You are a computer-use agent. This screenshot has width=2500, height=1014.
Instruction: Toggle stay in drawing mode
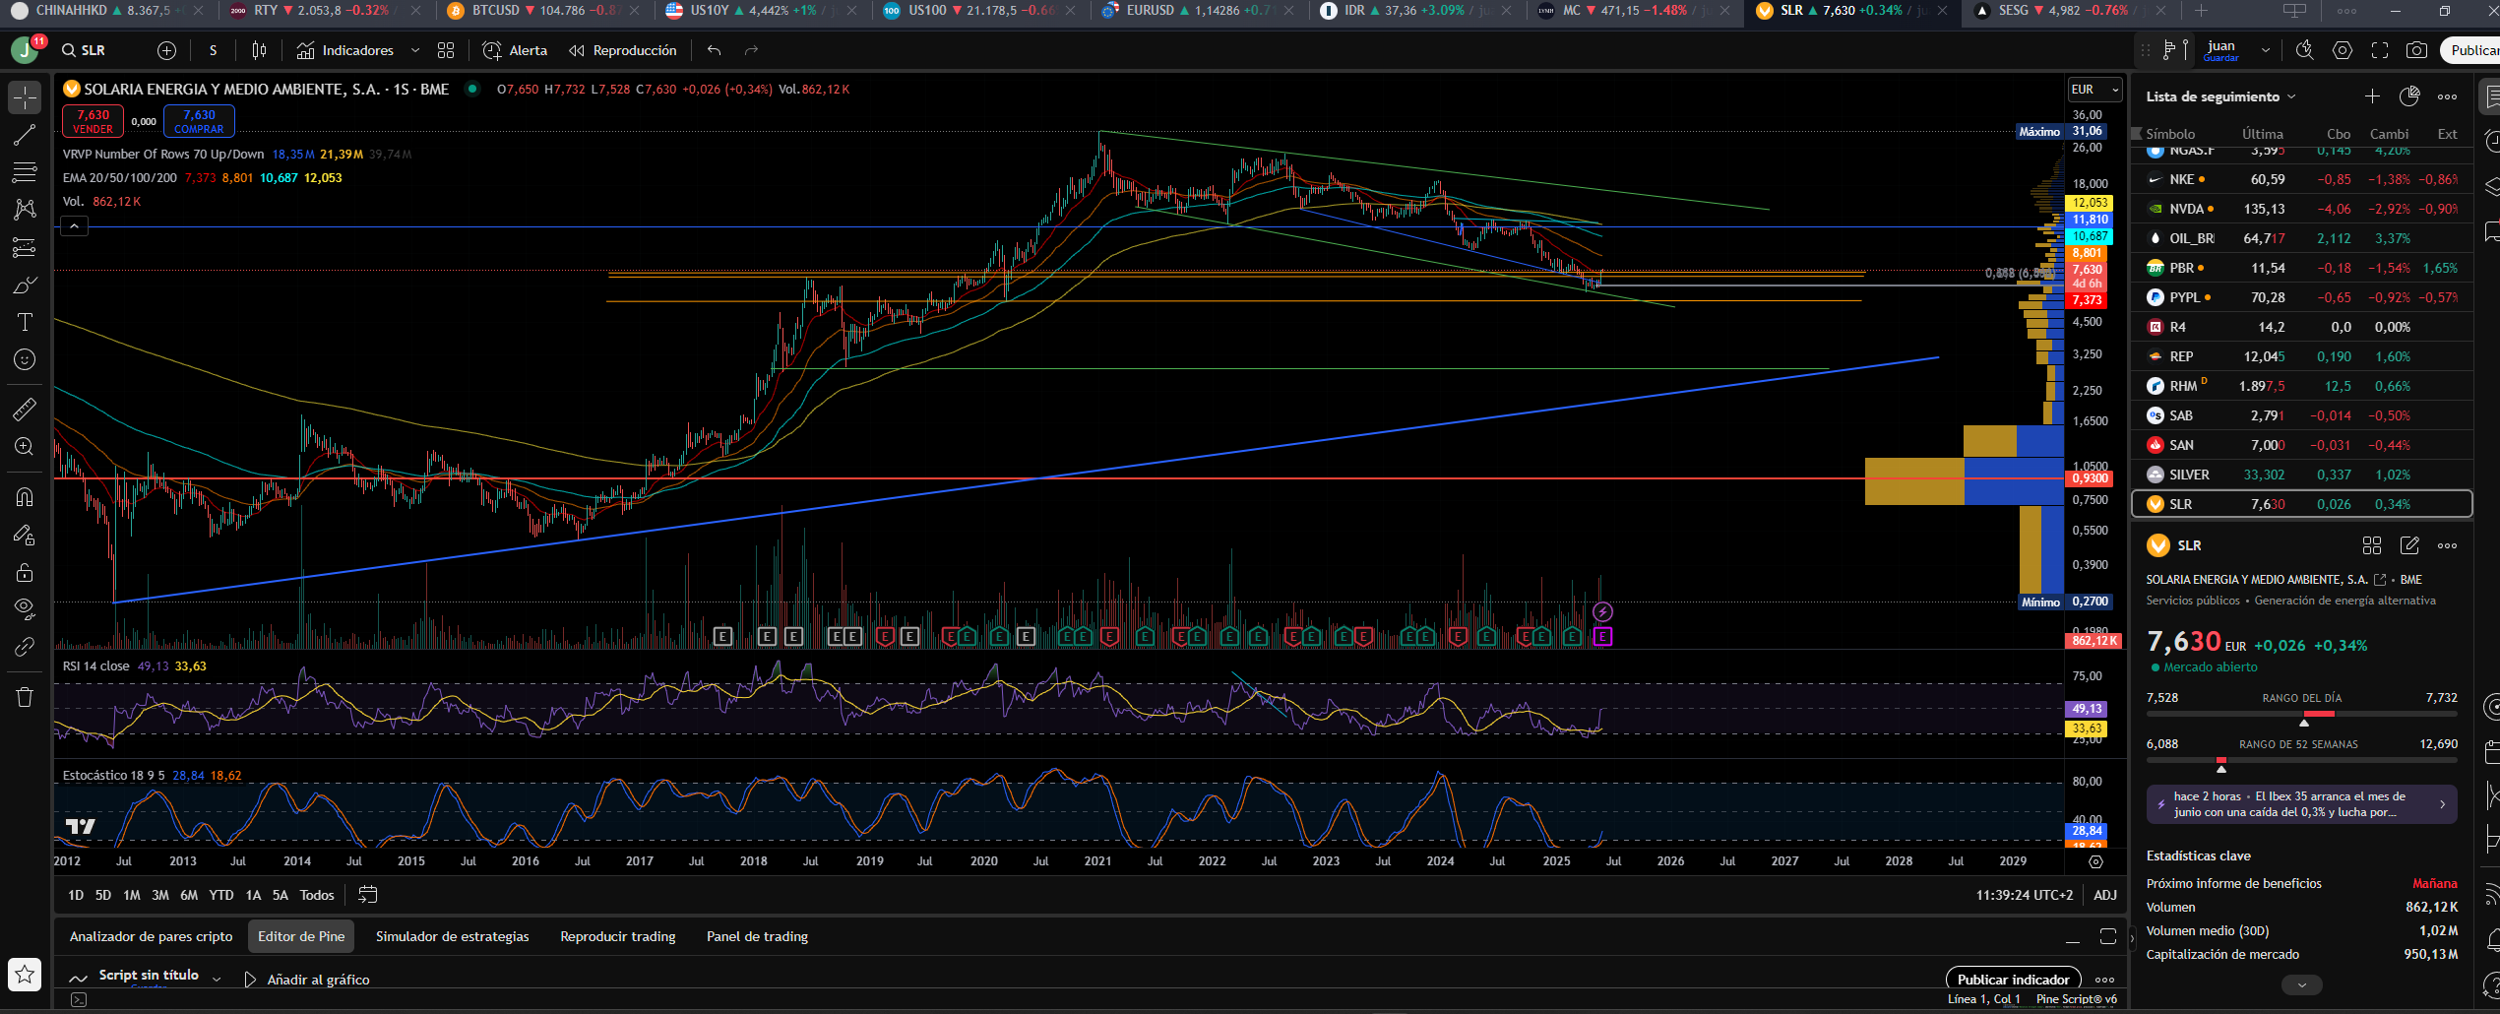pyautogui.click(x=25, y=535)
